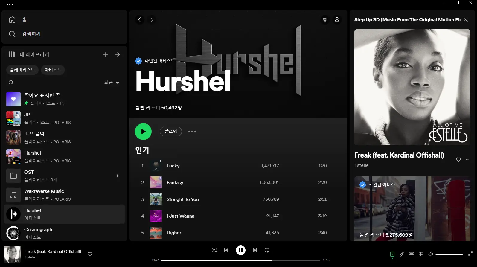477x267 pixels.
Task: Open the Home page icon
Action: (12, 20)
